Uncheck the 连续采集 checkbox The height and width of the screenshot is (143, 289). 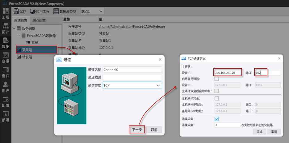pyautogui.click(x=216, y=119)
